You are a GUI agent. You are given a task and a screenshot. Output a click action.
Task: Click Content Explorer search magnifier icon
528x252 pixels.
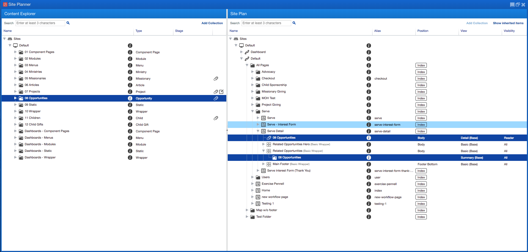(x=68, y=23)
